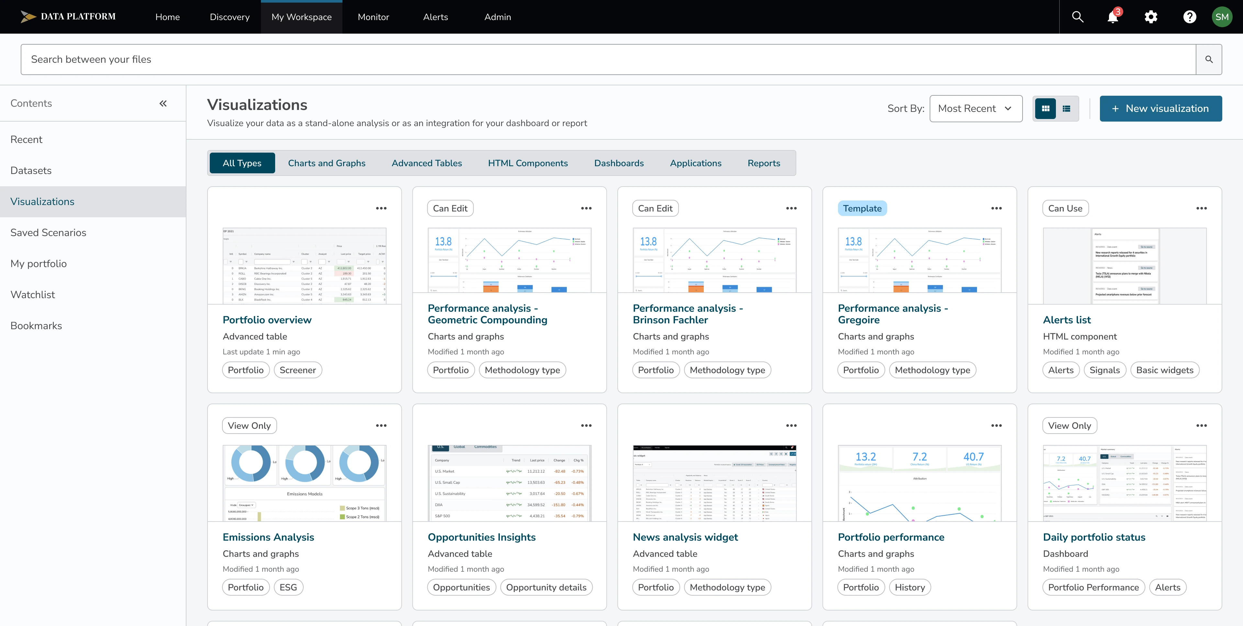Open Portfolio overview title link

(267, 319)
